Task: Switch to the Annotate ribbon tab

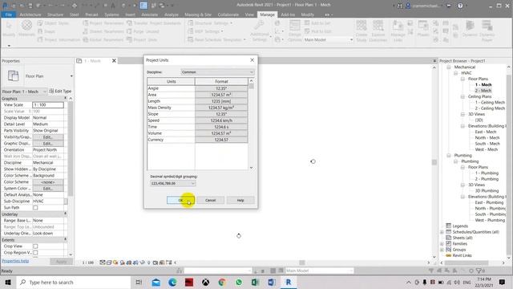Action: pos(150,14)
